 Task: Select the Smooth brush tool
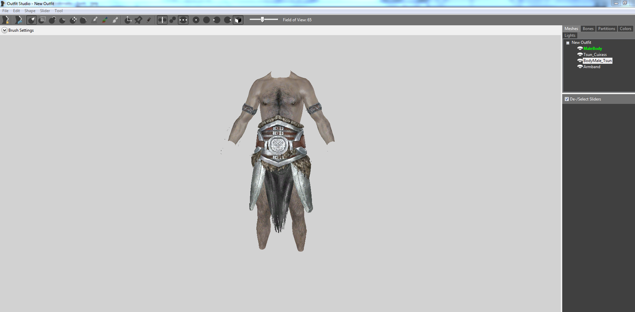pos(84,20)
